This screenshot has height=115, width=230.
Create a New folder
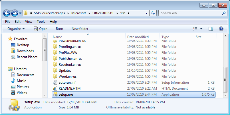tap(80, 29)
